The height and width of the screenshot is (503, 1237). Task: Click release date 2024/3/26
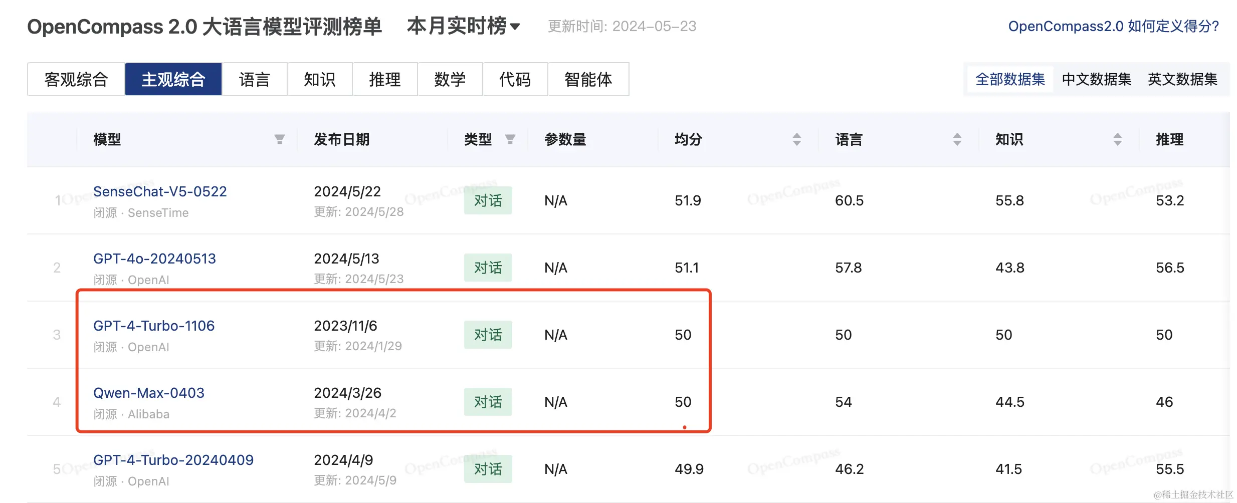[x=347, y=393]
